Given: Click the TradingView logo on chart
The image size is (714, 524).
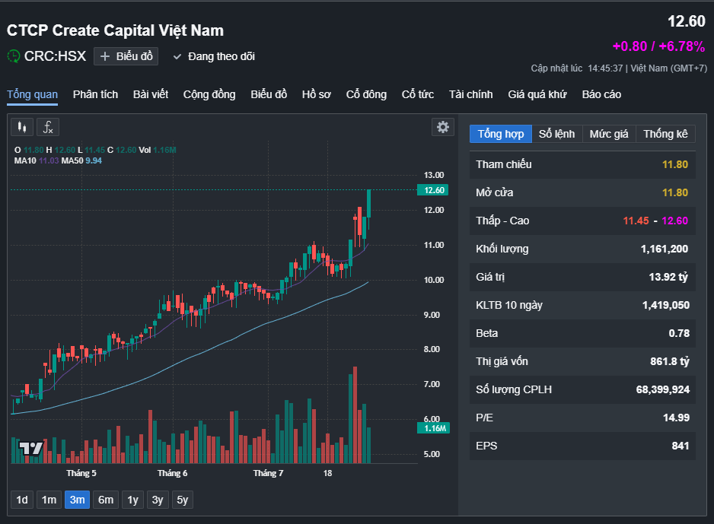Looking at the screenshot, I should (x=31, y=449).
